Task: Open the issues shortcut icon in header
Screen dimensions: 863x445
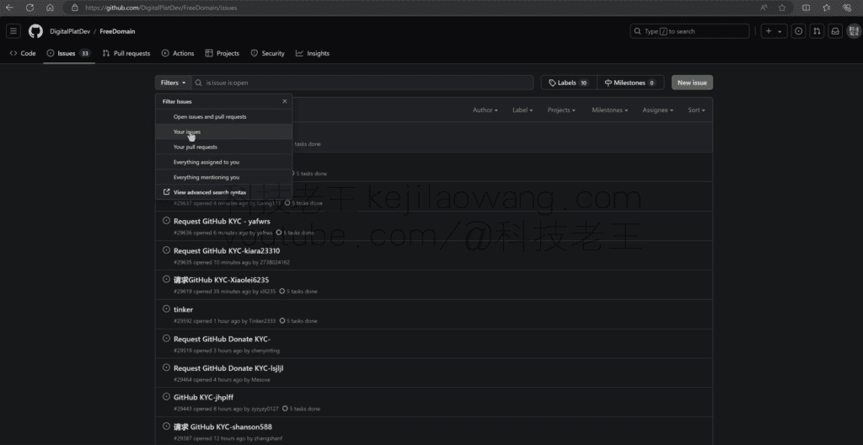Action: click(799, 31)
